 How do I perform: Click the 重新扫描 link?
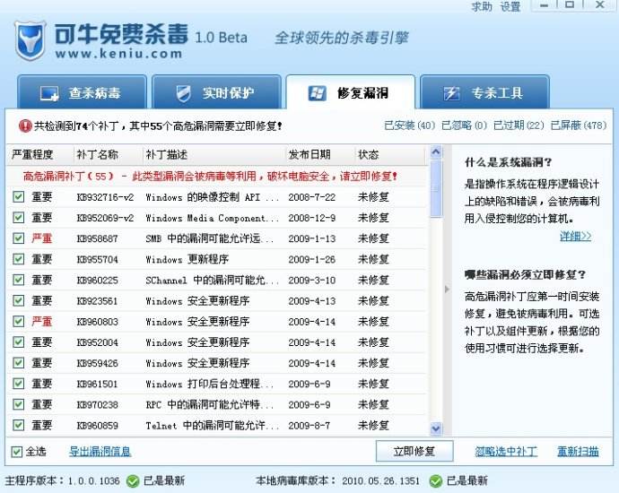click(578, 452)
